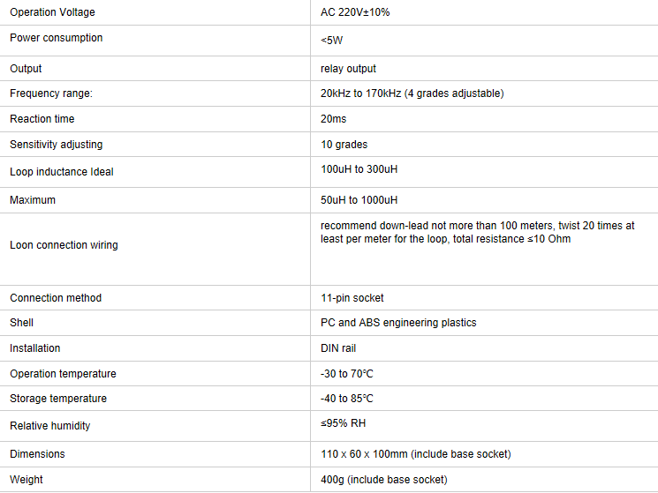Click the 50uH to 1000uH value

coord(359,200)
